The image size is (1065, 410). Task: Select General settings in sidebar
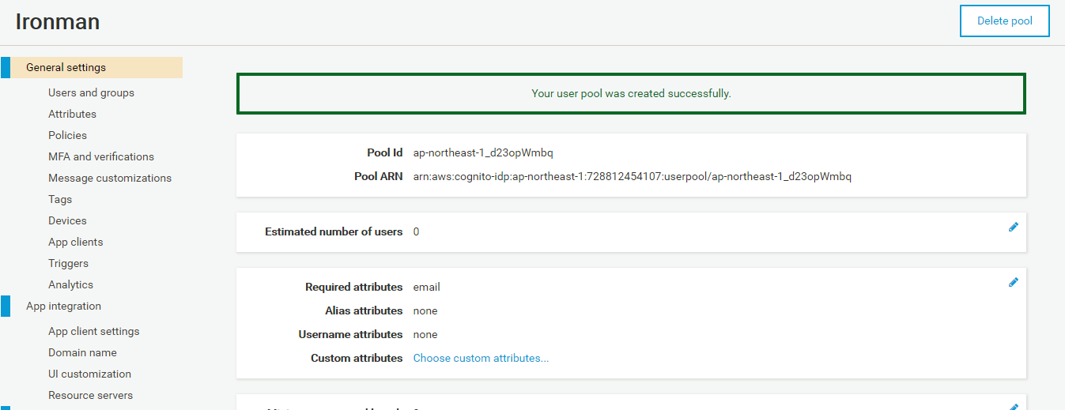click(x=66, y=67)
